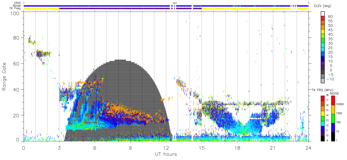
Task: Click the 'ELEV (deg)' colorbar title
Action: click(322, 6)
